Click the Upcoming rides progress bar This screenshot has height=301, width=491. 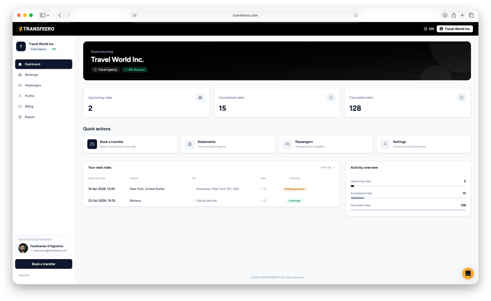pos(408,186)
